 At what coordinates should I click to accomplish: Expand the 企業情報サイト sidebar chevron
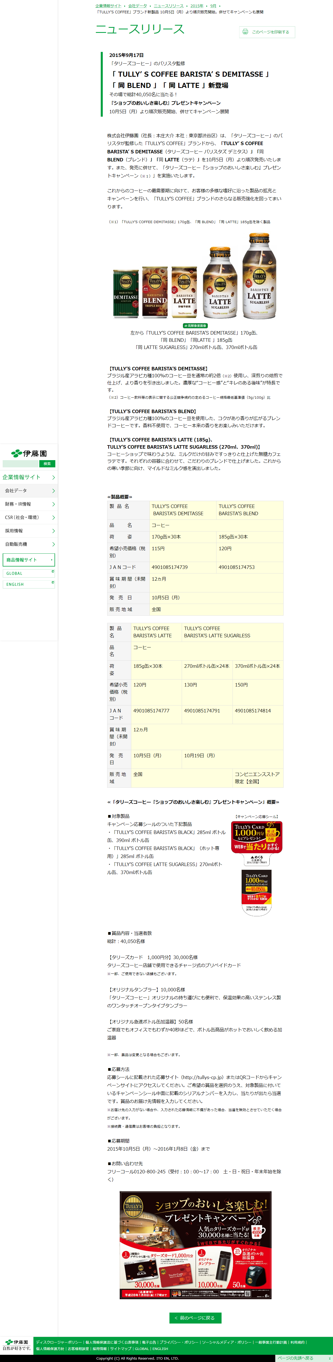point(53,478)
